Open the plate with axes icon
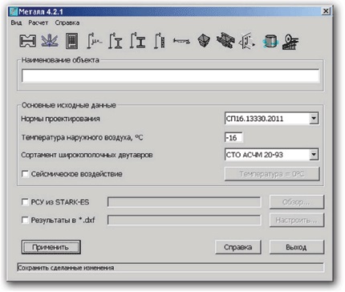The width and height of the screenshot is (345, 292). pyautogui.click(x=247, y=41)
